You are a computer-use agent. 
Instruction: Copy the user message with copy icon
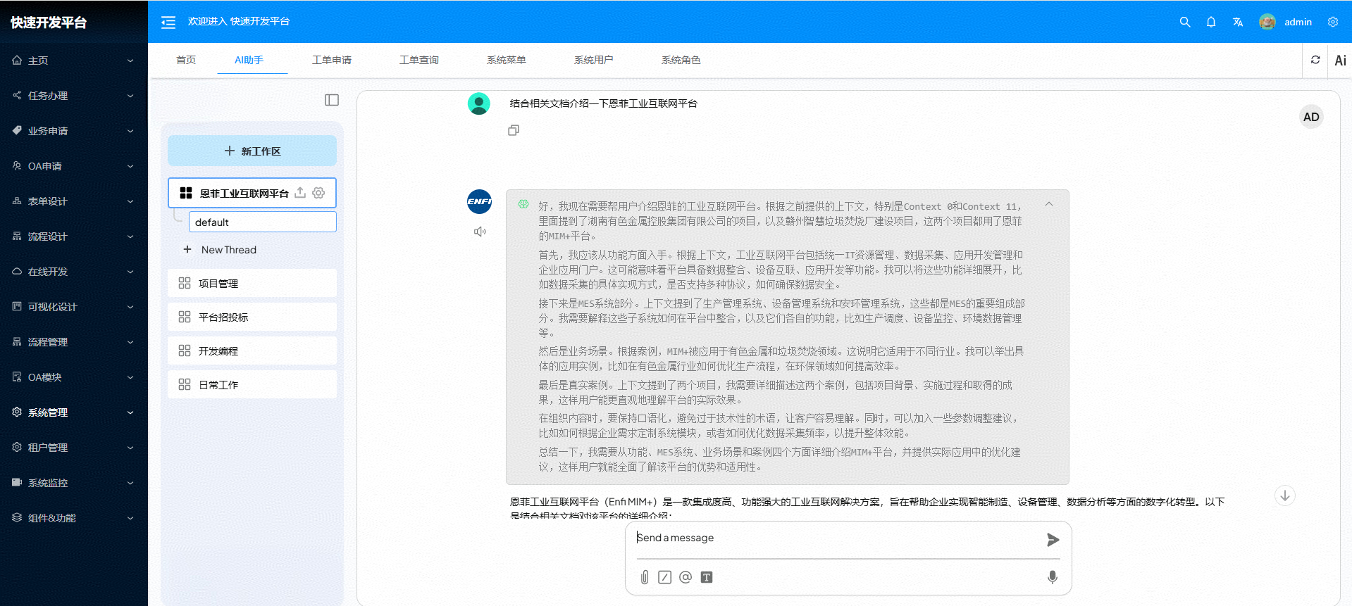click(x=514, y=130)
